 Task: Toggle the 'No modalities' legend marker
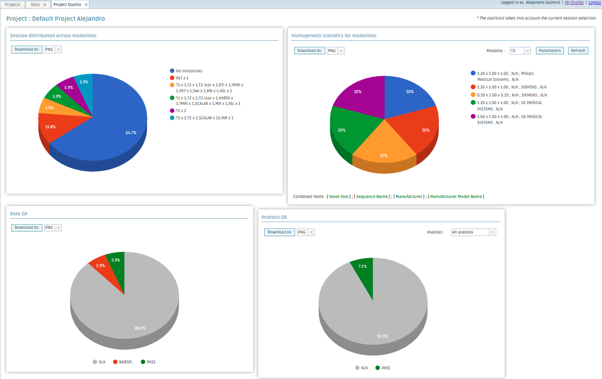pos(172,71)
